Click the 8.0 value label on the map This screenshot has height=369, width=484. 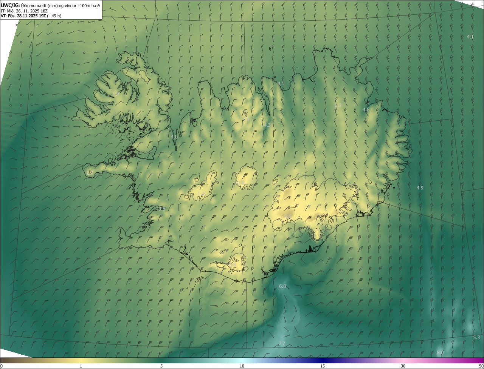(440, 352)
